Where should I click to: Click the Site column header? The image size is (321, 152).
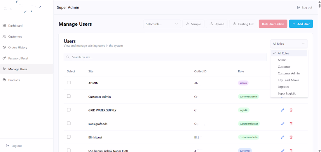pos(91,71)
